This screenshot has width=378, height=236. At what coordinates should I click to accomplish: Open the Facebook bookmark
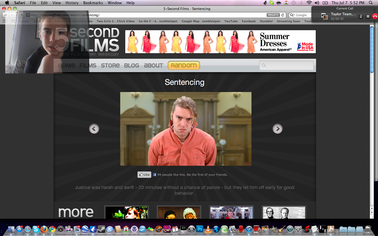(x=249, y=21)
